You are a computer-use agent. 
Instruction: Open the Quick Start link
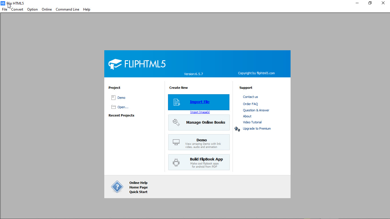138,192
